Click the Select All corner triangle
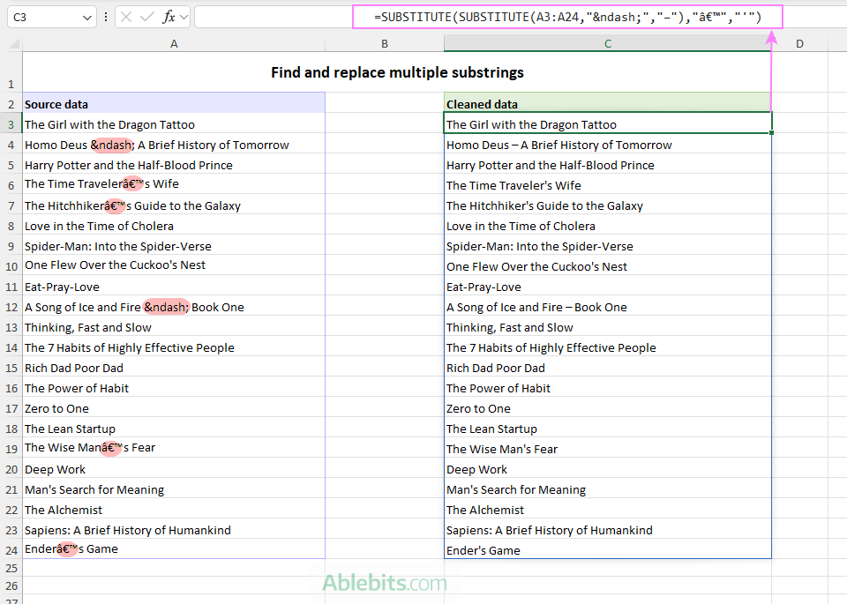This screenshot has width=847, height=604. click(x=15, y=44)
